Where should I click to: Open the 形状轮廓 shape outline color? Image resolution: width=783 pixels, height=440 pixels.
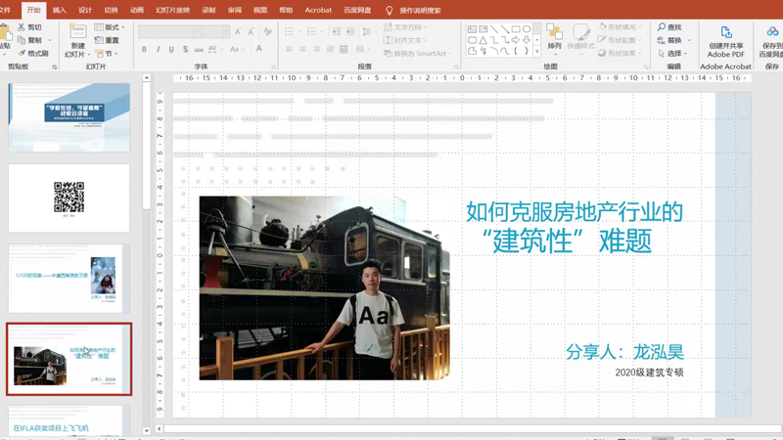pyautogui.click(x=619, y=40)
